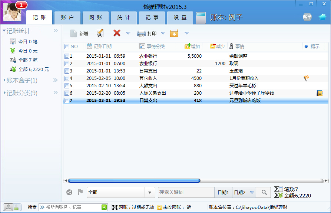The height and width of the screenshot is (213, 331).
Task: Create a new record with 新增
Action: click(x=80, y=33)
